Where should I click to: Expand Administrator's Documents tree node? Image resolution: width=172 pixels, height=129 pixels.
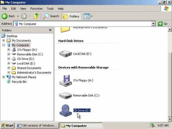click(x=9, y=72)
